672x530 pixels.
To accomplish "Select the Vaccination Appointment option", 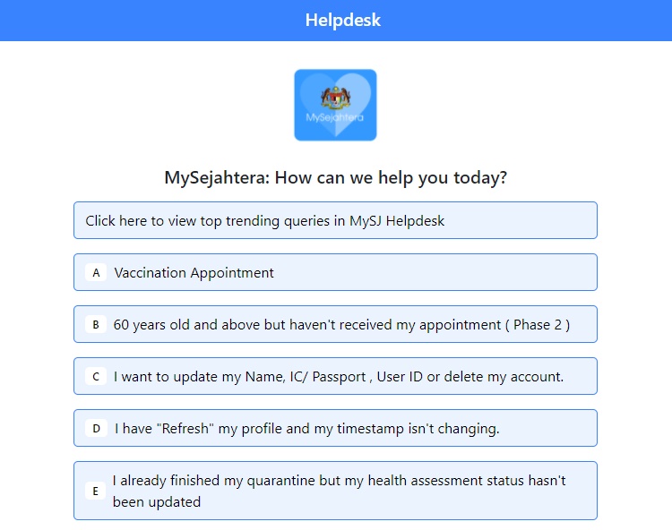I will click(335, 272).
